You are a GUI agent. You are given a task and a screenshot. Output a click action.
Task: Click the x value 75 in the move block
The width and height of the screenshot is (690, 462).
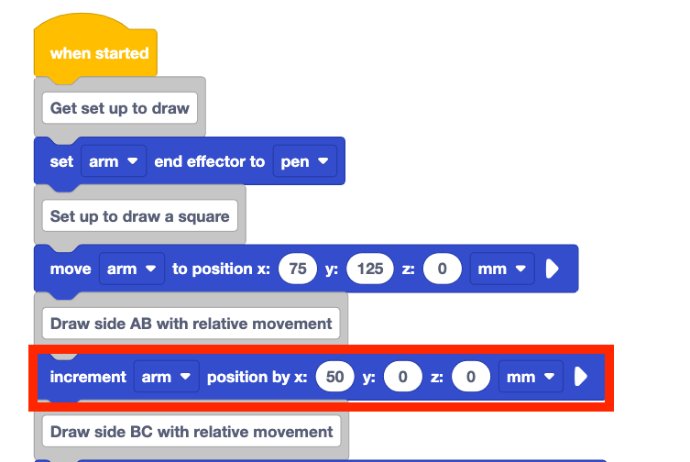pos(297,269)
